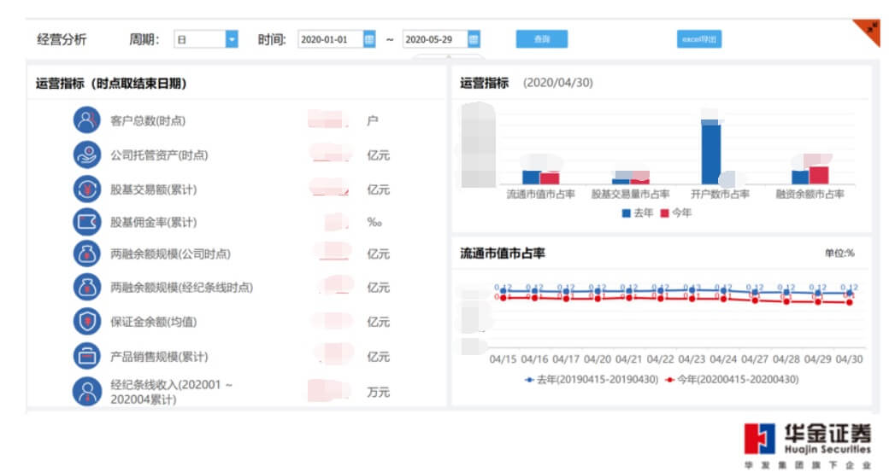Click the 两融余额规模(公司时点) label
The width and height of the screenshot is (895, 472).
(x=170, y=254)
